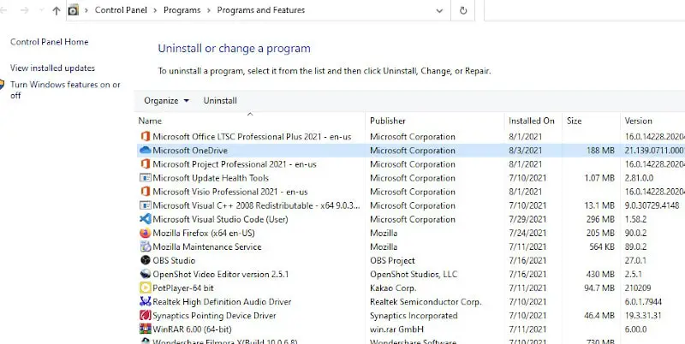Click the Mozilla Firefox icon
Screen dimensions: 685x344
(145, 233)
